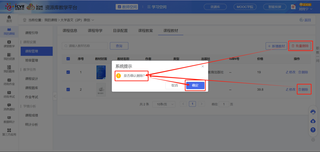Cancel the deletion dialog with 取消
This screenshot has width=320, height=152.
[x=174, y=85]
